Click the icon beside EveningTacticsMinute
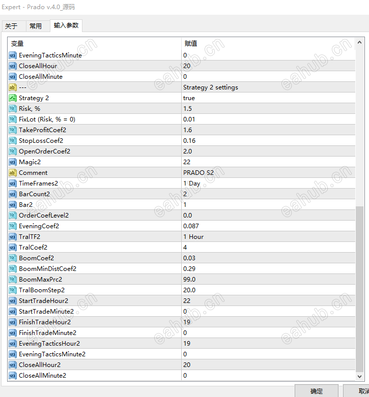 (x=13, y=55)
